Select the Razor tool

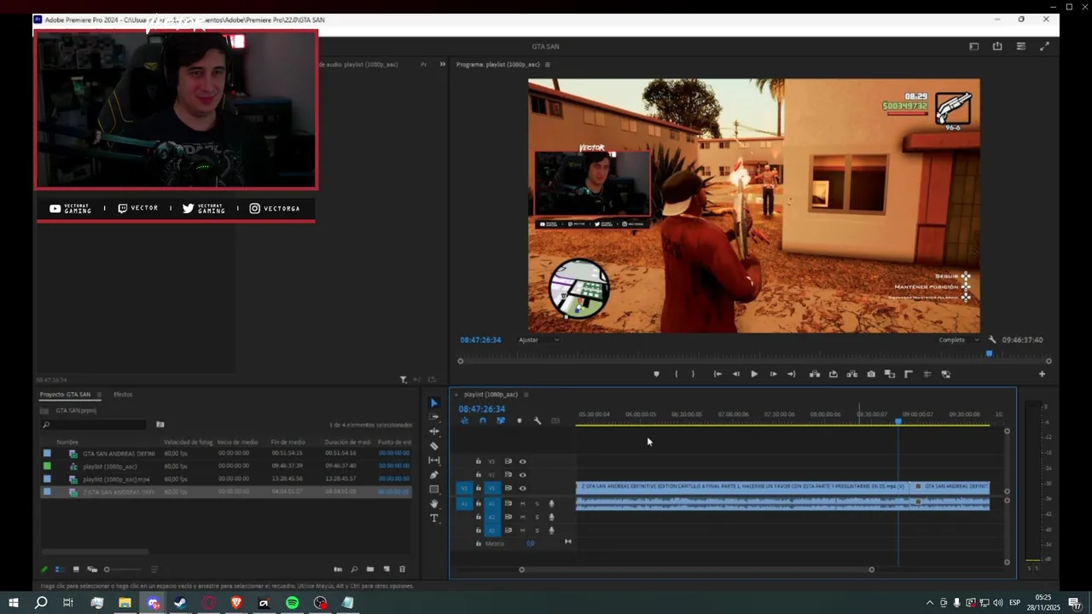(433, 446)
